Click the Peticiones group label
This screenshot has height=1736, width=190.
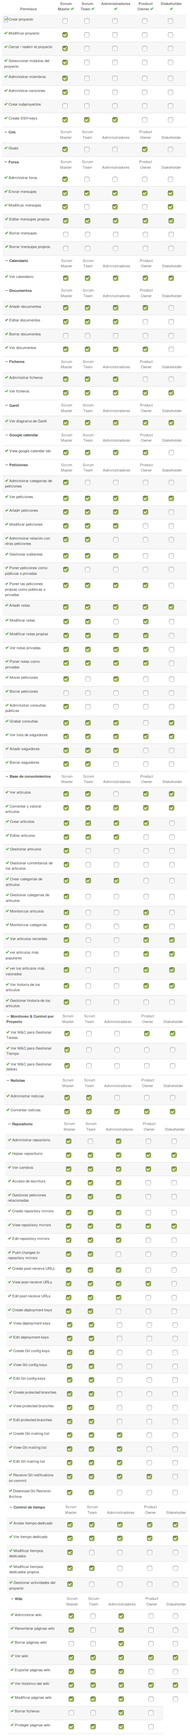pos(18,465)
